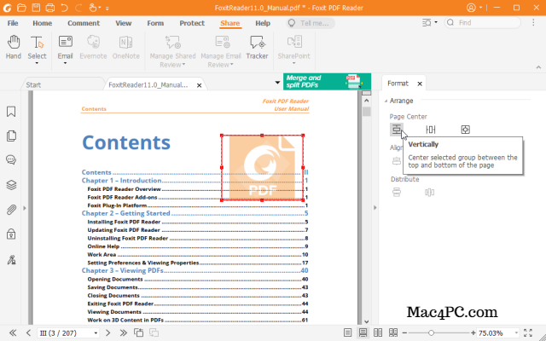The height and width of the screenshot is (341, 546).
Task: Open the zoom percentage dropdown
Action: point(516,333)
